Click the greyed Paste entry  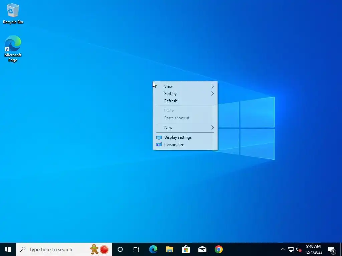click(x=185, y=111)
